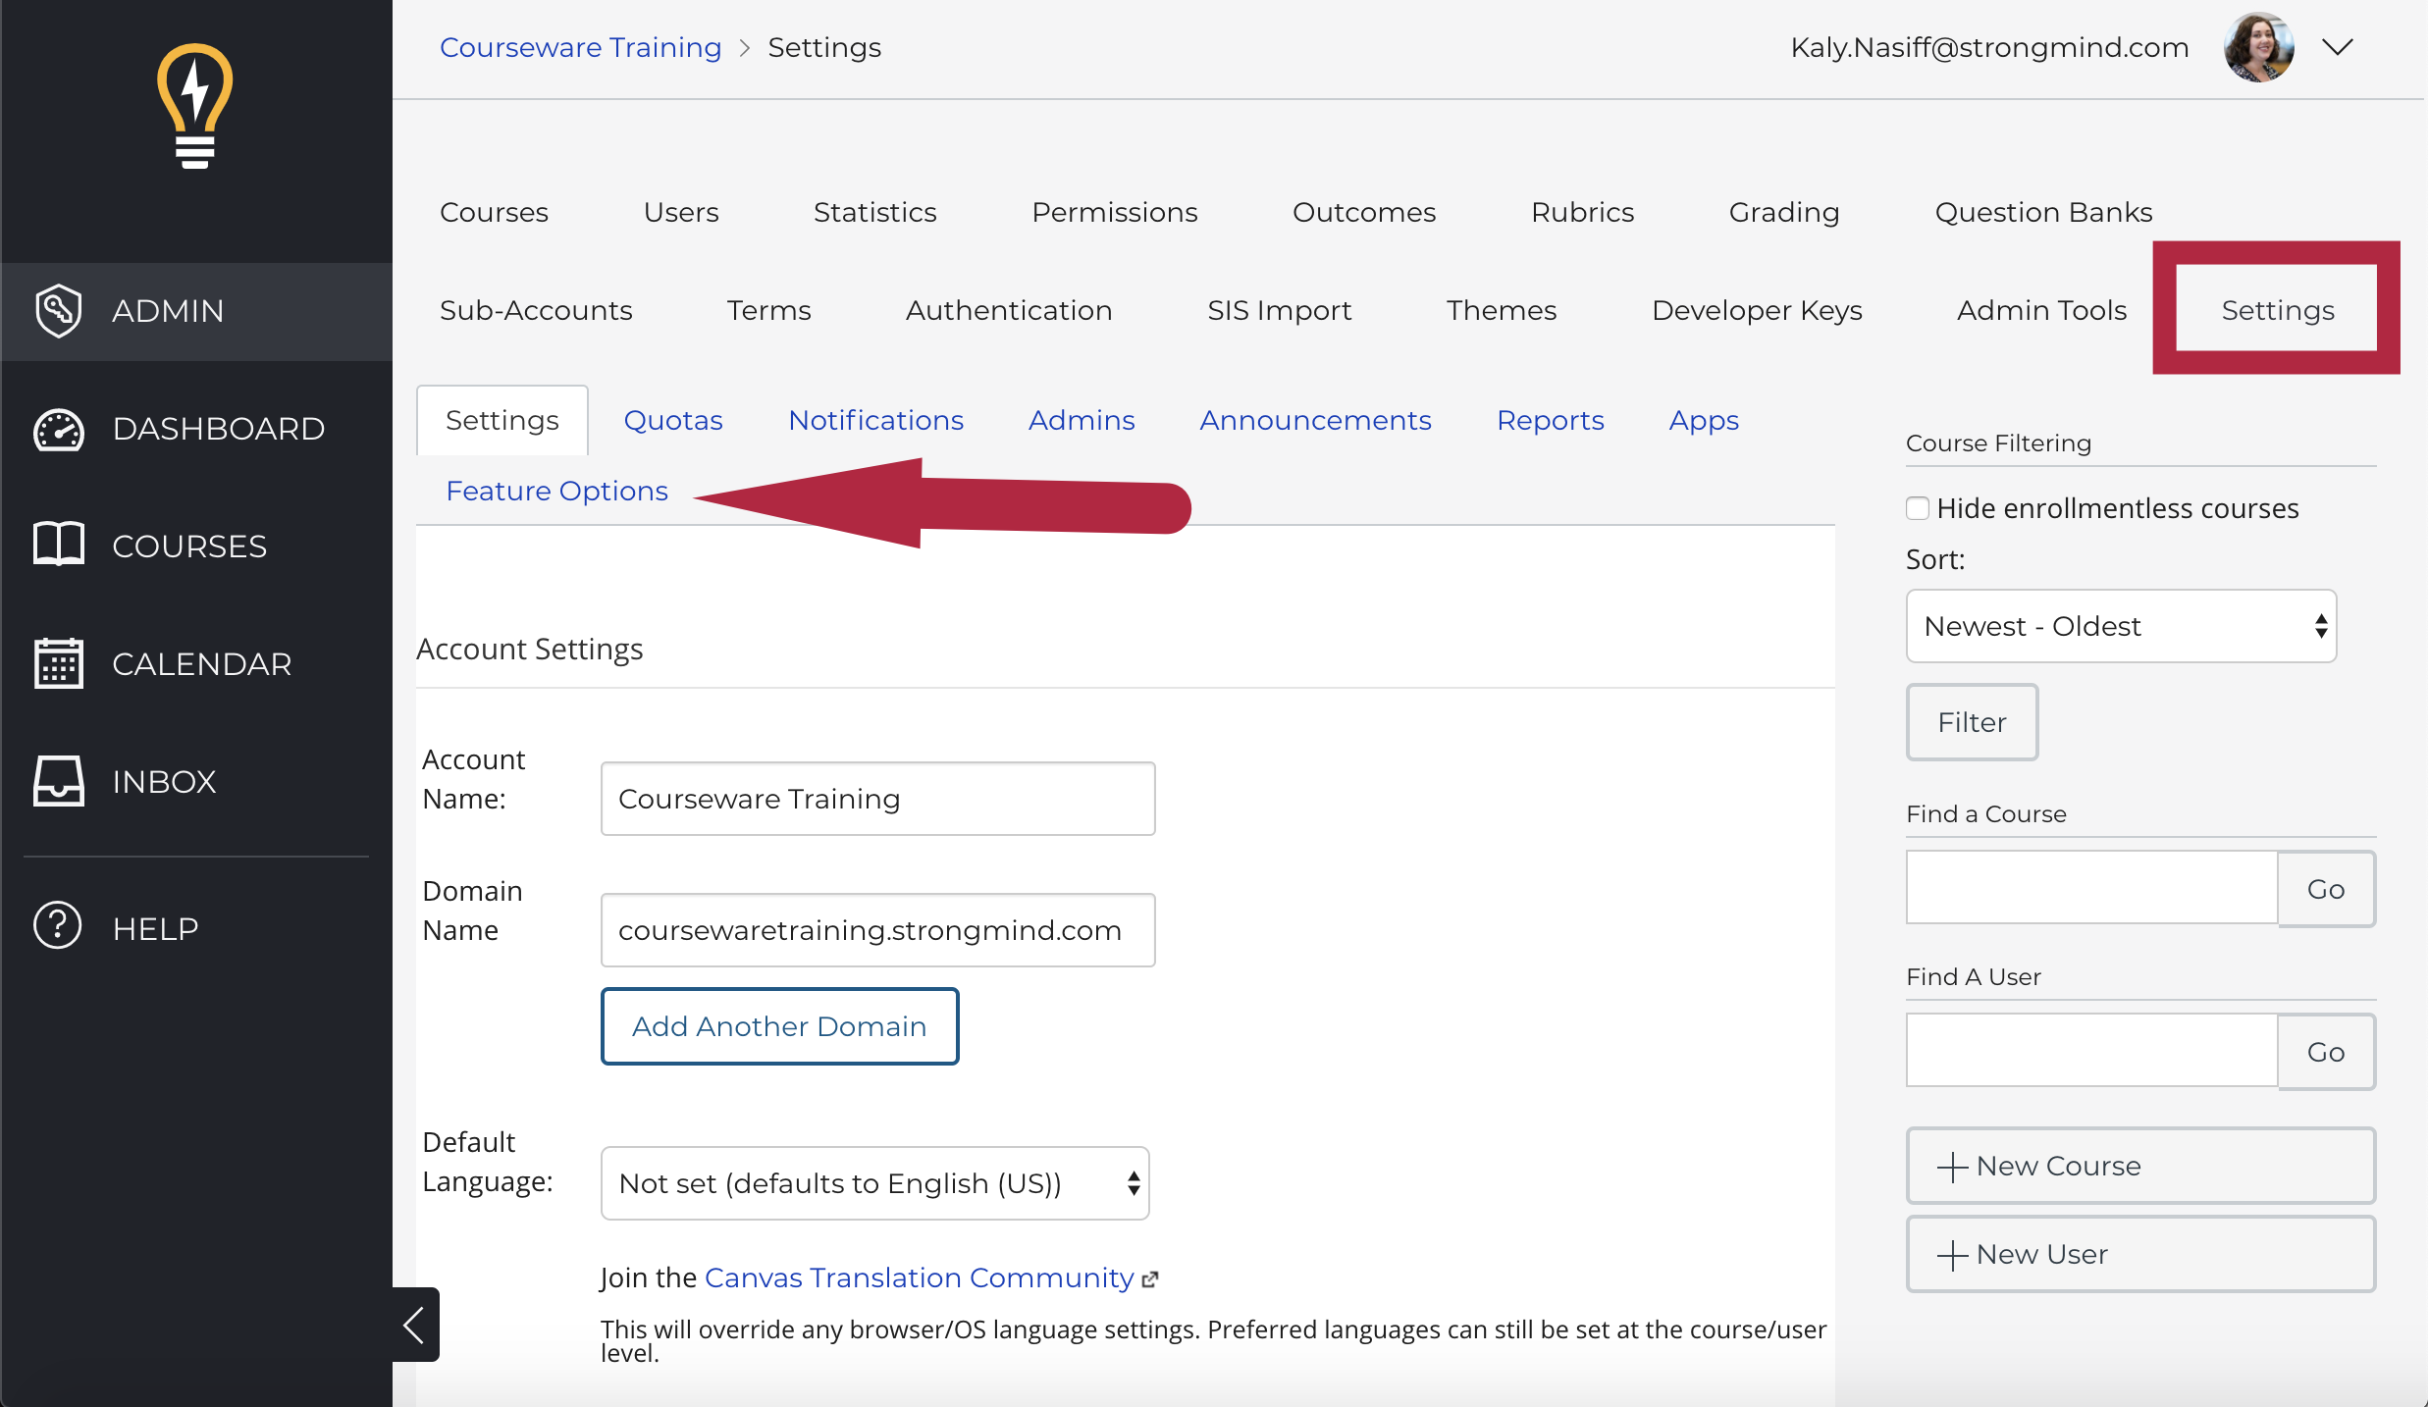Open the Dashboard gauge icon
This screenshot has height=1407, width=2428.
pos(59,430)
